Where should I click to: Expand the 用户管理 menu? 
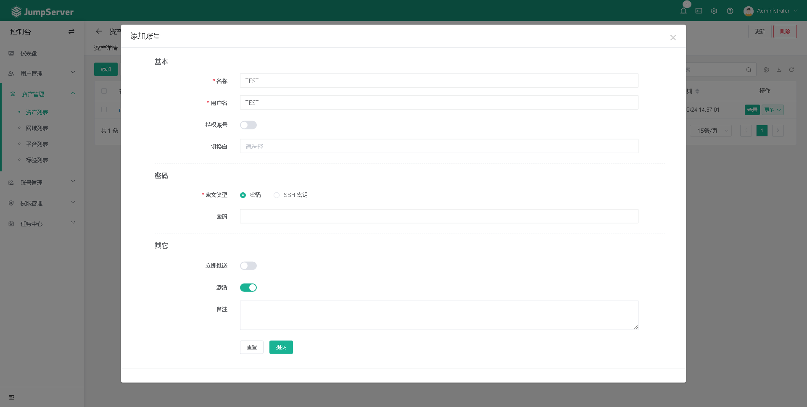click(42, 73)
